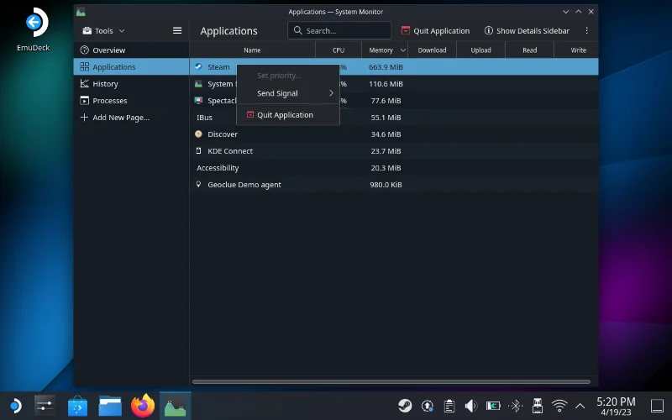Image resolution: width=672 pixels, height=420 pixels.
Task: Sort by the Upload column header
Action: 480,50
